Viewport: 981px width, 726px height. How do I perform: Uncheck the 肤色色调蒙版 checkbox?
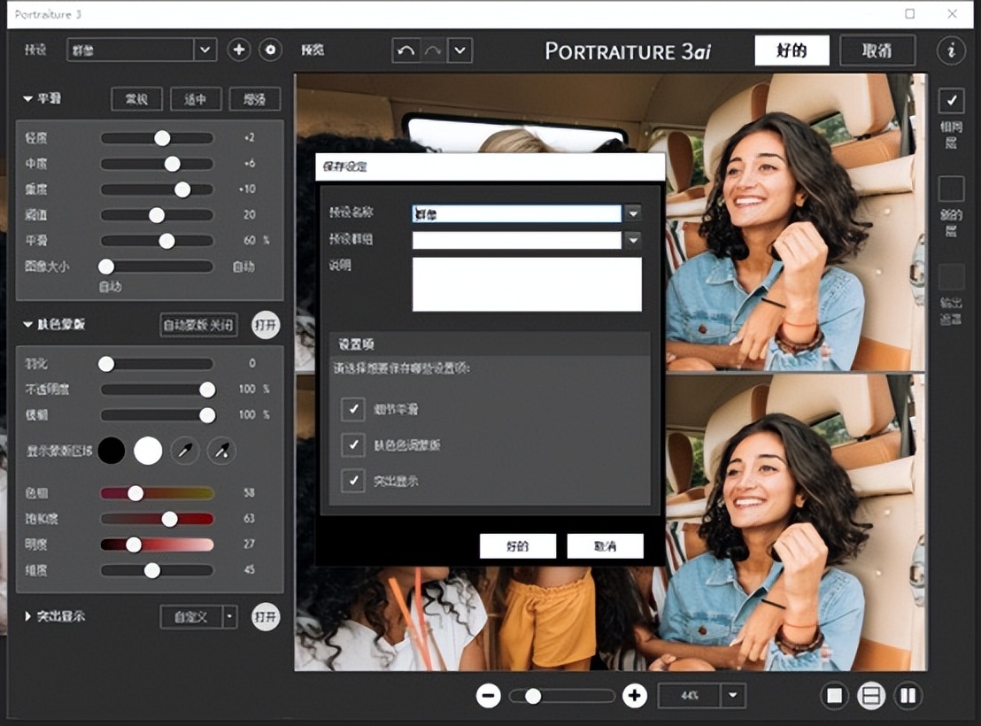click(353, 444)
